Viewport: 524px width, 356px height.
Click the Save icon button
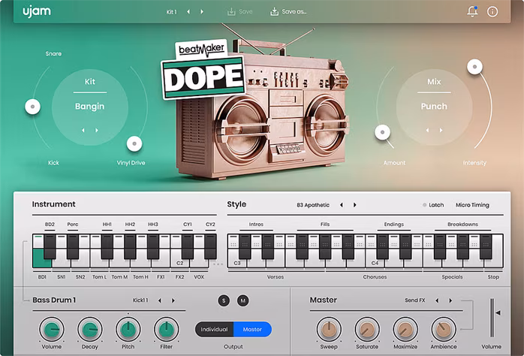(x=239, y=12)
